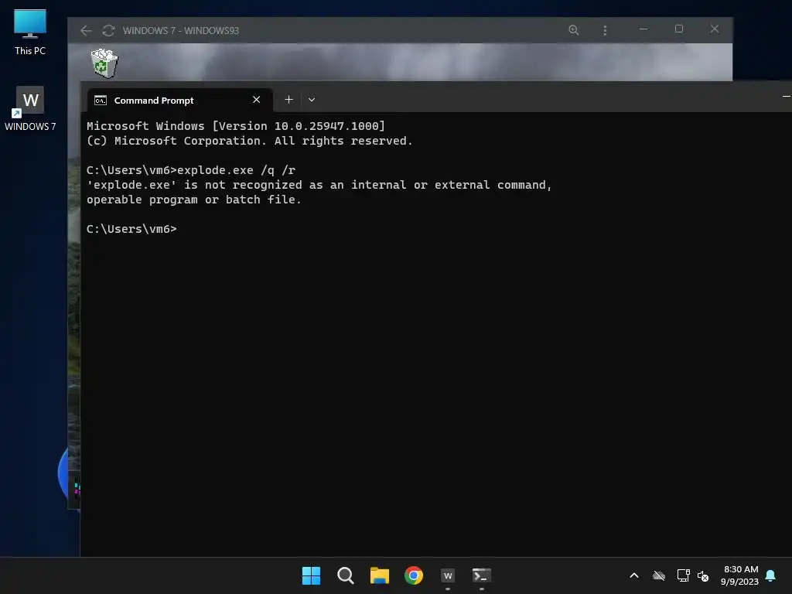
Task: Open taskbar Search
Action: pos(346,575)
